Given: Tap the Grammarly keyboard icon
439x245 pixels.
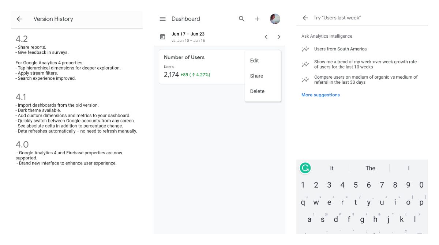Looking at the screenshot, I should [x=305, y=168].
